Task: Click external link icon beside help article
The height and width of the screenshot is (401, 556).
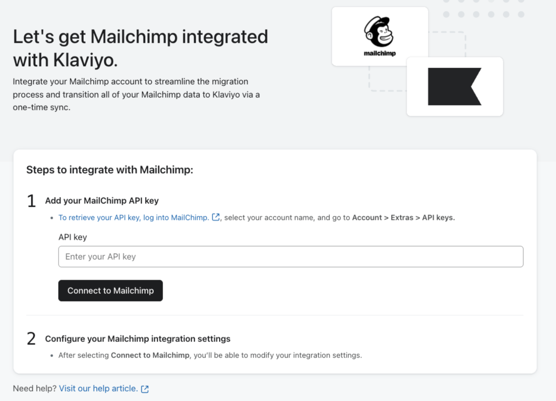Action: 145,389
